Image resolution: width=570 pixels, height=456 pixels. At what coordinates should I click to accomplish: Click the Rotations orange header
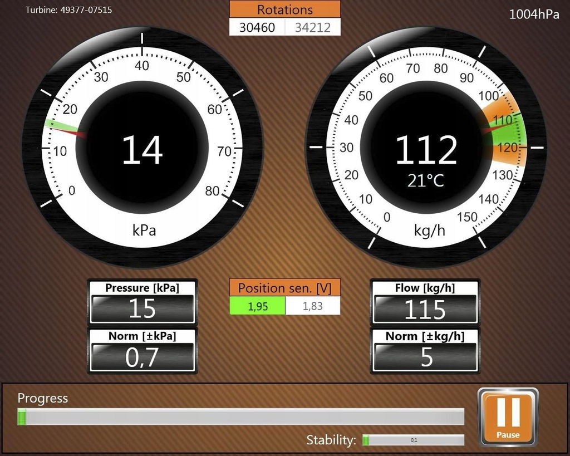285,9
